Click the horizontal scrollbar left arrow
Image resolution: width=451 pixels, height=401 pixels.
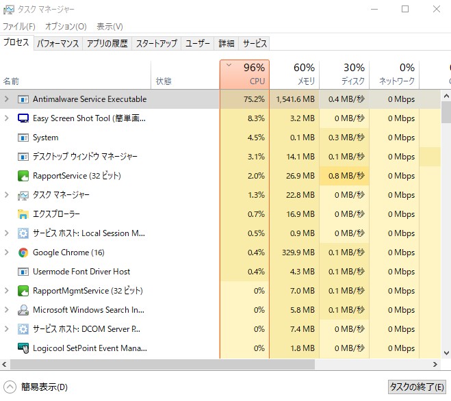(5, 365)
